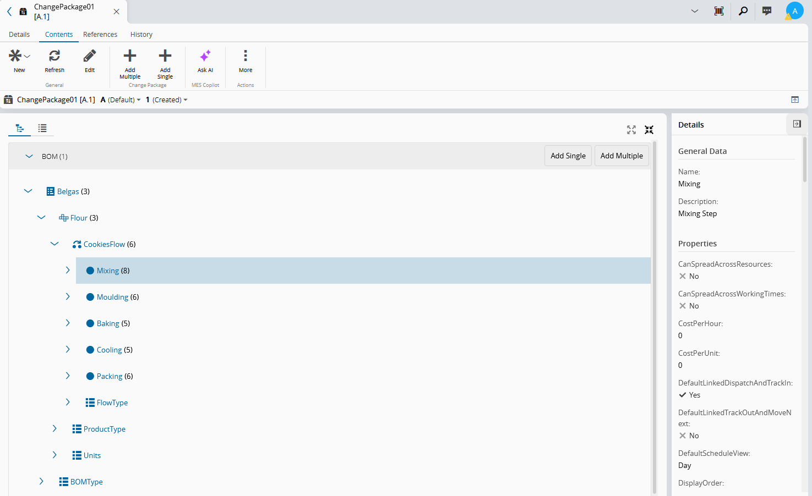Screen dimensions: 812x496
Task: Collapse the CookiesFlow node
Action: (55, 244)
